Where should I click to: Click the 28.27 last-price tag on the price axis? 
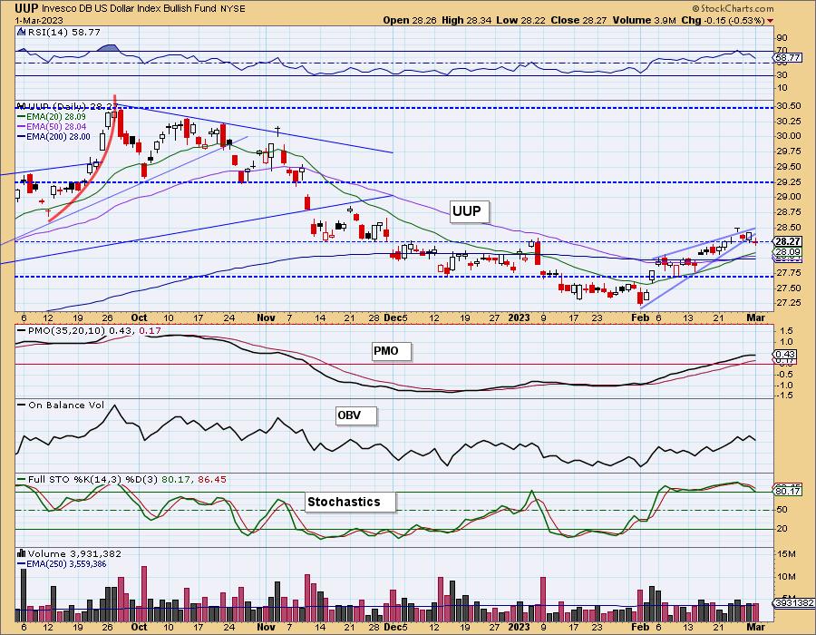pyautogui.click(x=787, y=241)
